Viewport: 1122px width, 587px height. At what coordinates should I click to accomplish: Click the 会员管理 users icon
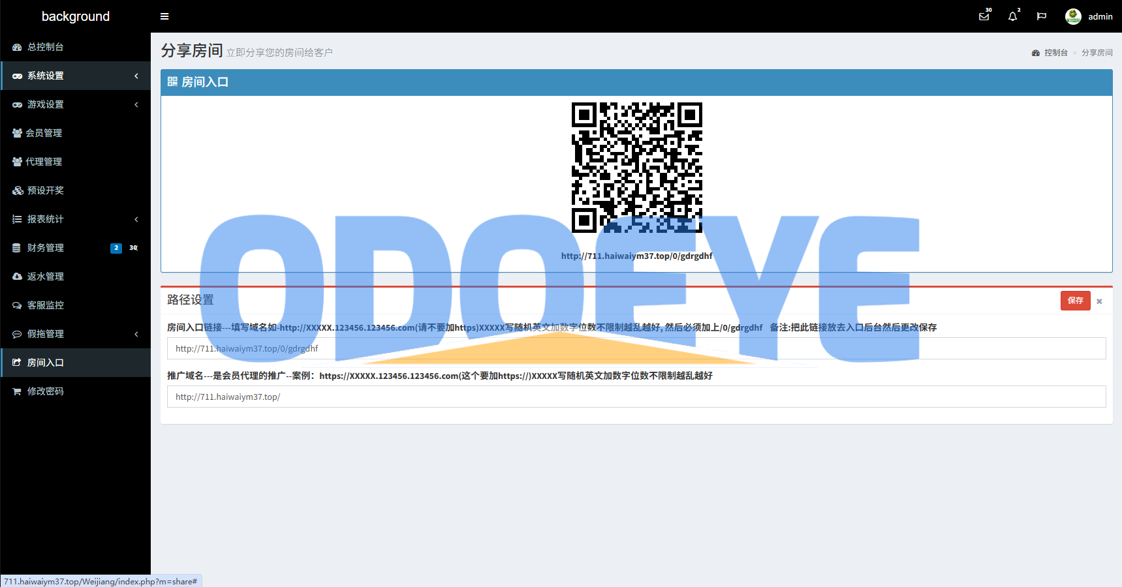tap(18, 133)
